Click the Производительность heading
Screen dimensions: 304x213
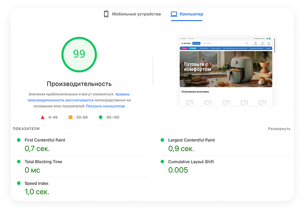coord(79,84)
